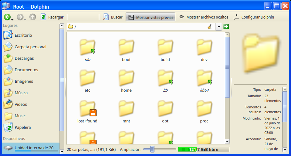Select the proc folder
Screen dimensions: 291x156
point(204,112)
